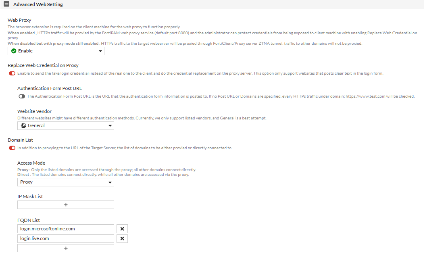Click the 'Direct :' description line
This screenshot has width=425, height=259.
coord(103,175)
